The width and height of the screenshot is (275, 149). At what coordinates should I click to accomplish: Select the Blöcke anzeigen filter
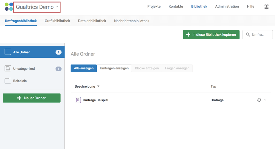coord(147,68)
